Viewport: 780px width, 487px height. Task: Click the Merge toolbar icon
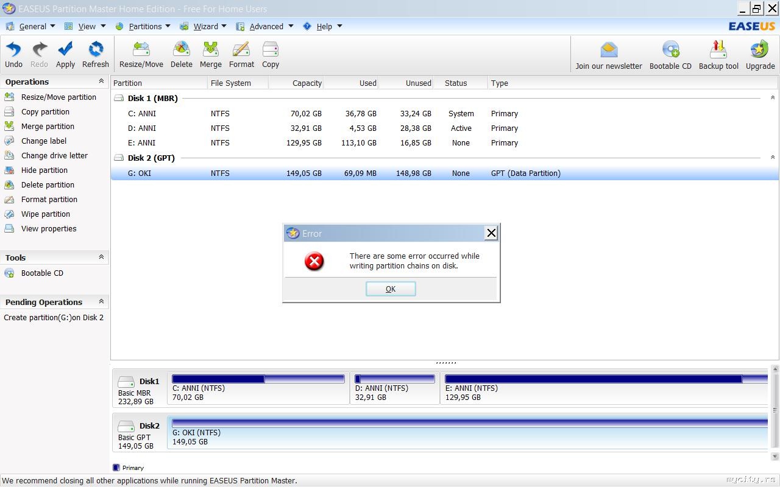(x=211, y=55)
